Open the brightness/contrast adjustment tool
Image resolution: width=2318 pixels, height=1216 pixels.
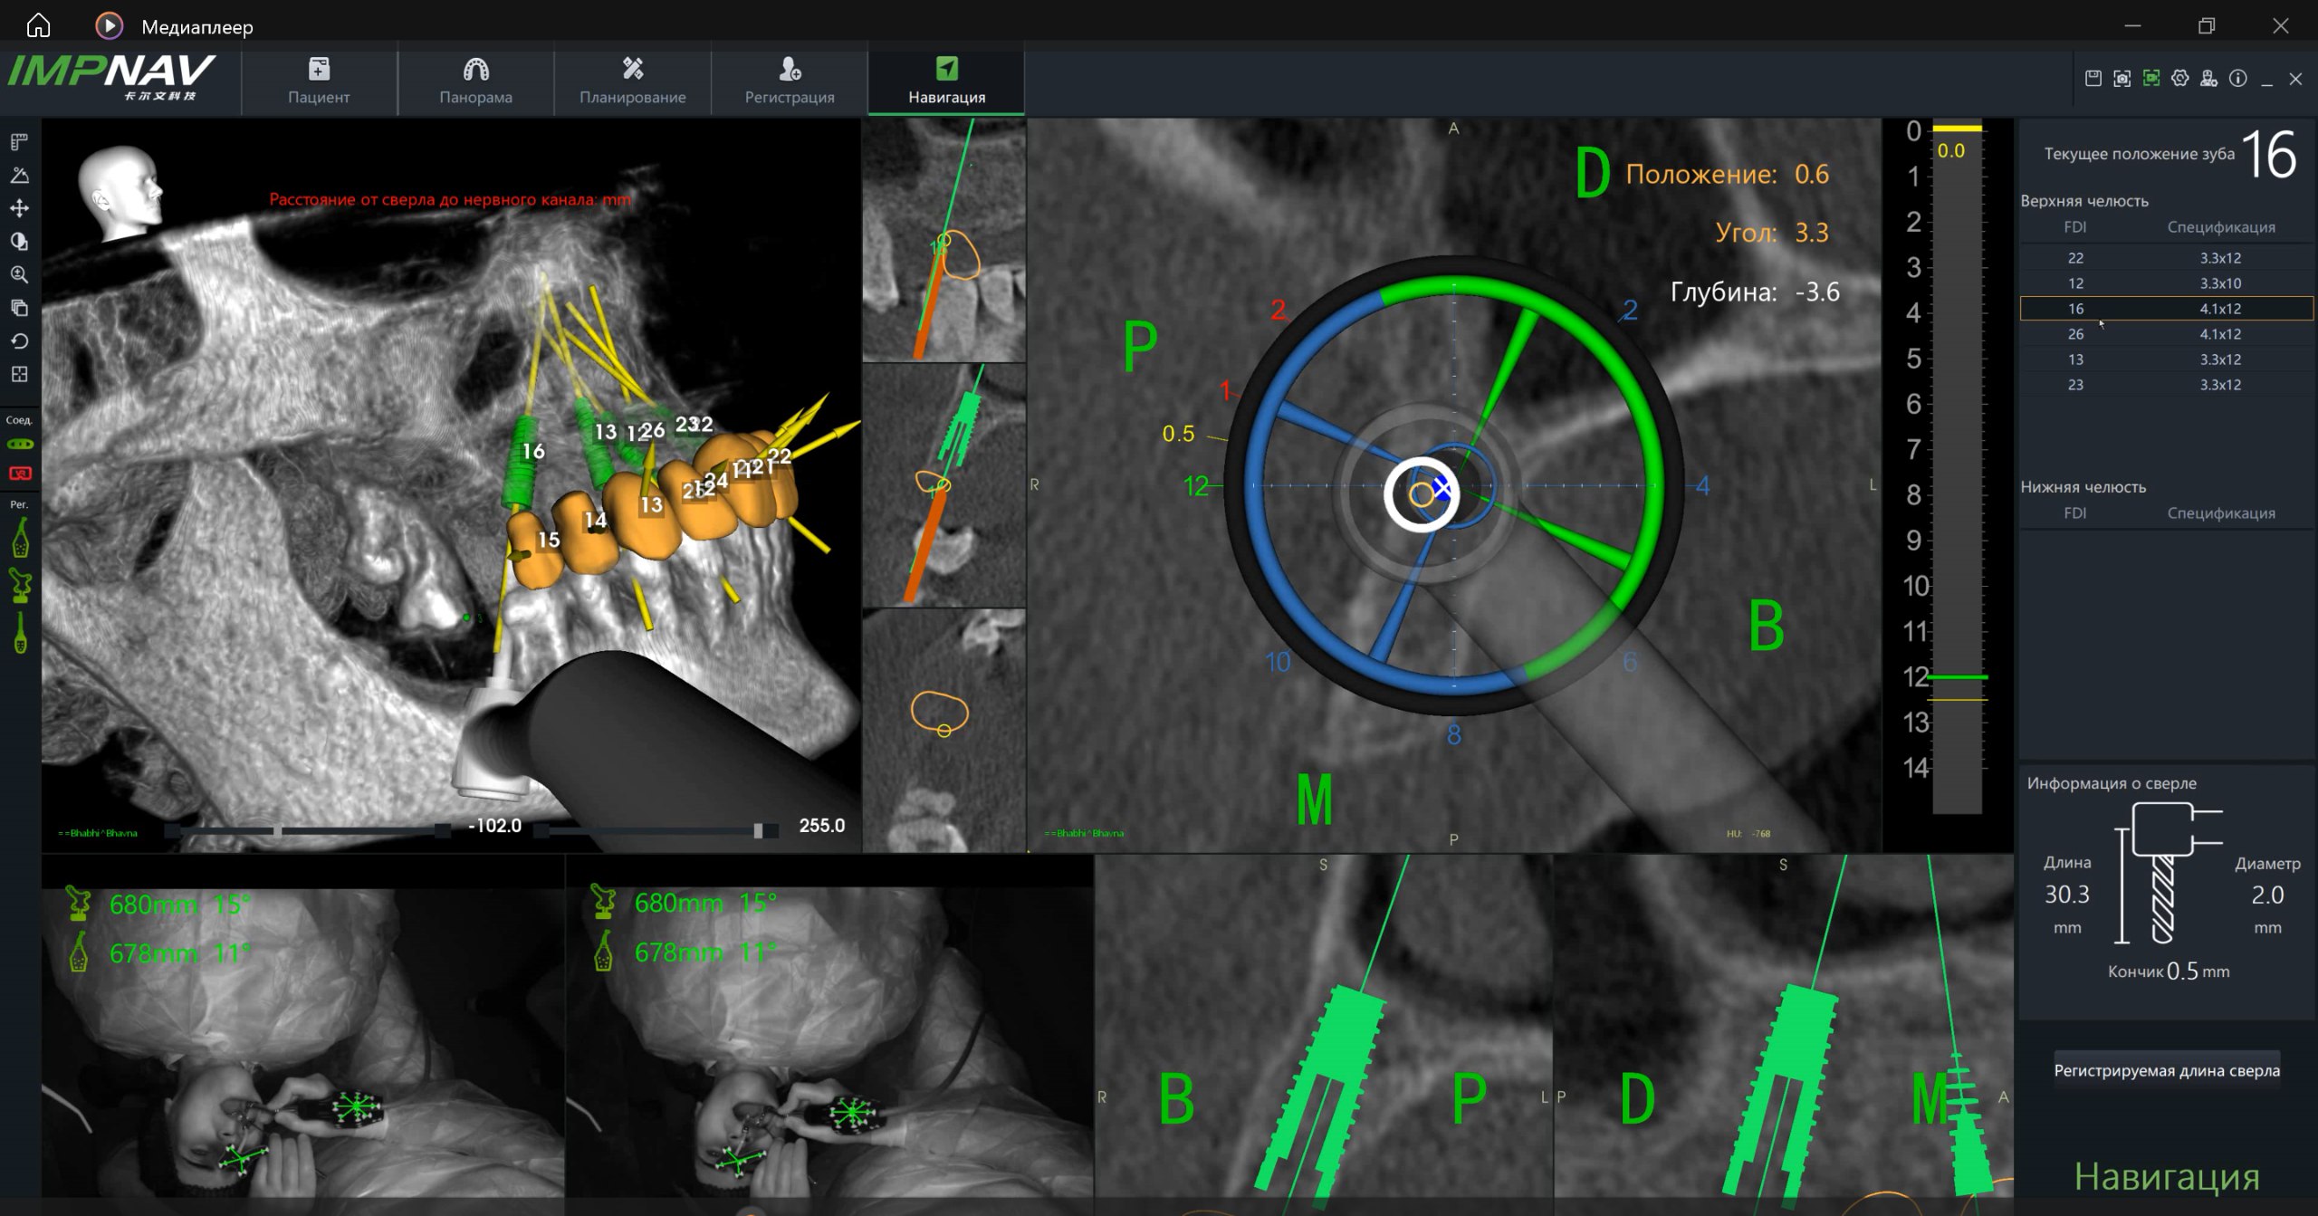tap(19, 242)
